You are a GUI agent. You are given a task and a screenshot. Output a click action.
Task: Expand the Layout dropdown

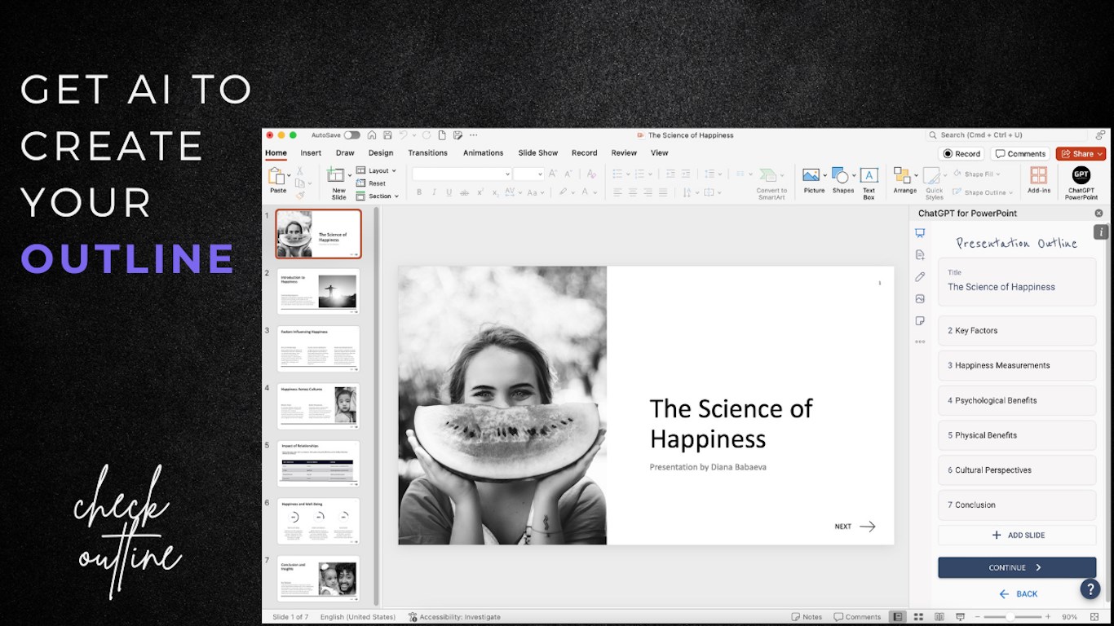[382, 171]
